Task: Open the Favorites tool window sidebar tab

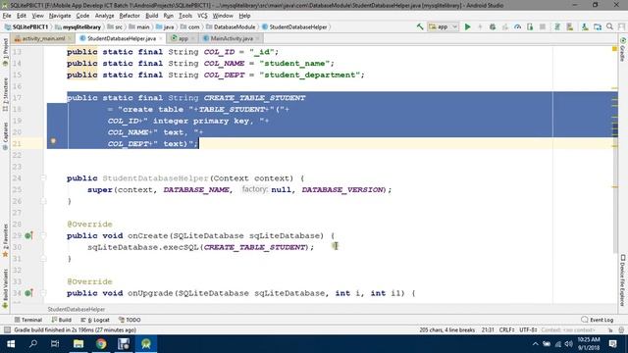Action: [5, 240]
